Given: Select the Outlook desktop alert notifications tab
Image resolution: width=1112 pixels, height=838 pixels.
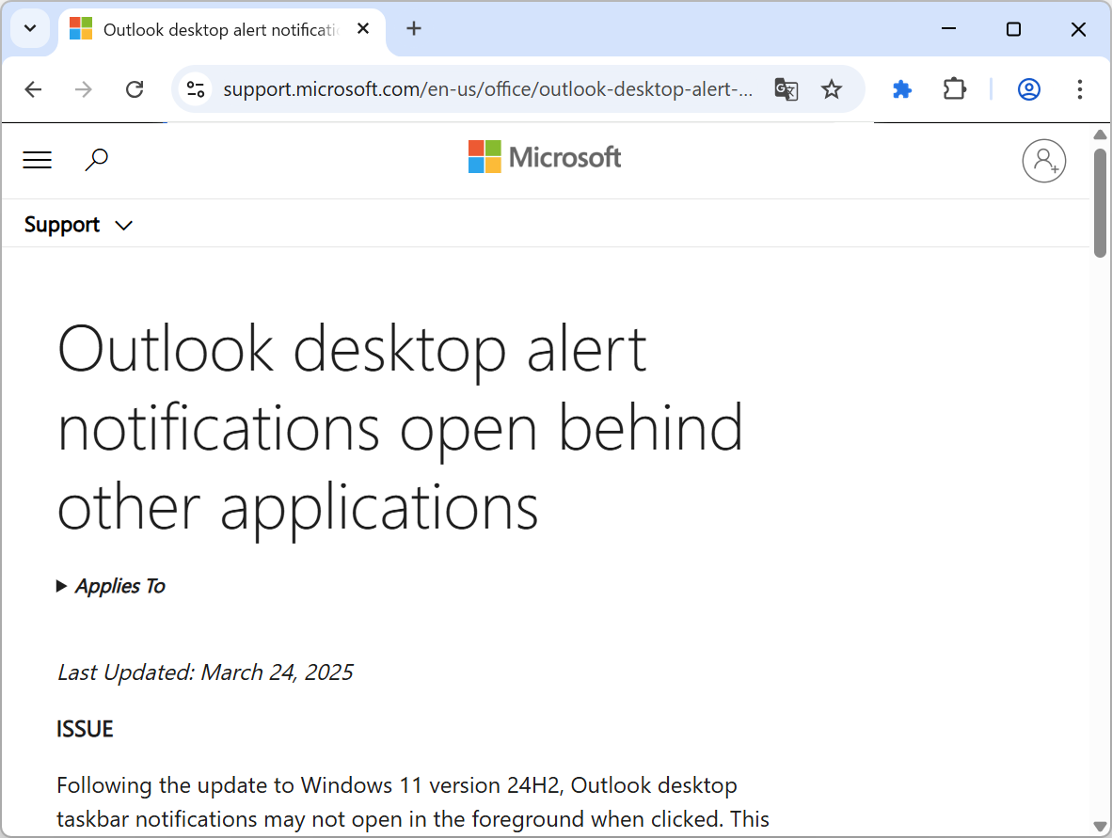Looking at the screenshot, I should click(x=221, y=30).
